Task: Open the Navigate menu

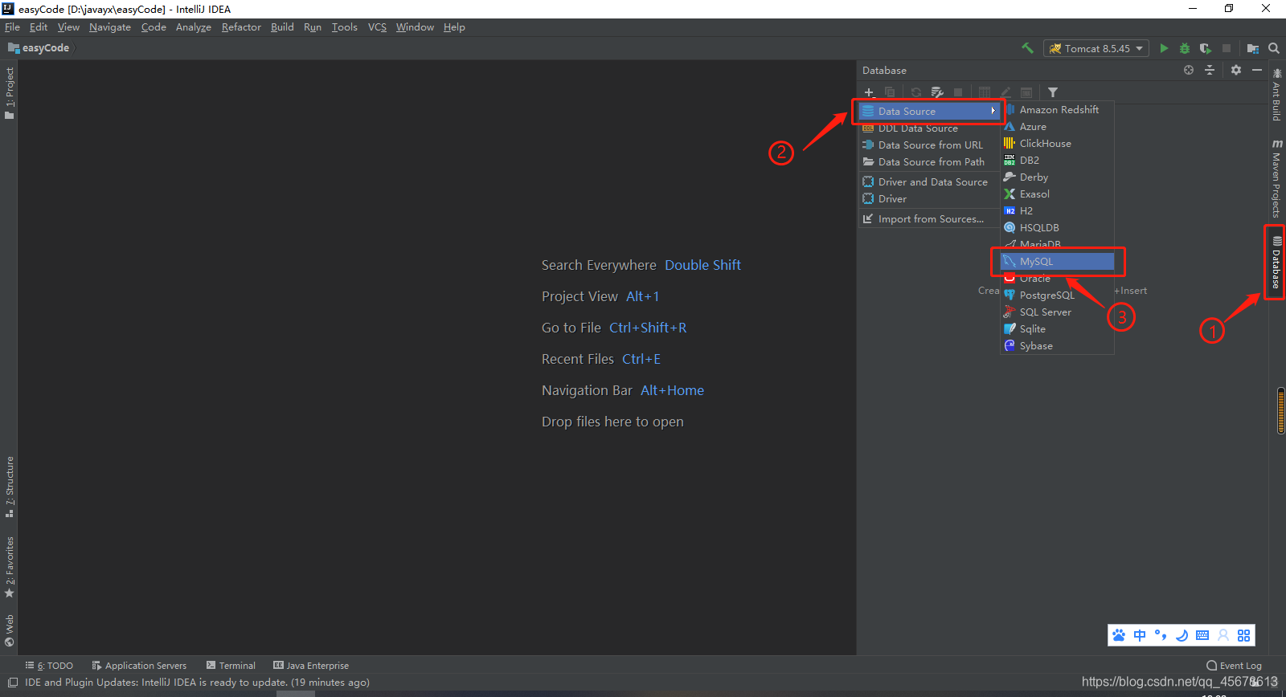Action: [110, 27]
